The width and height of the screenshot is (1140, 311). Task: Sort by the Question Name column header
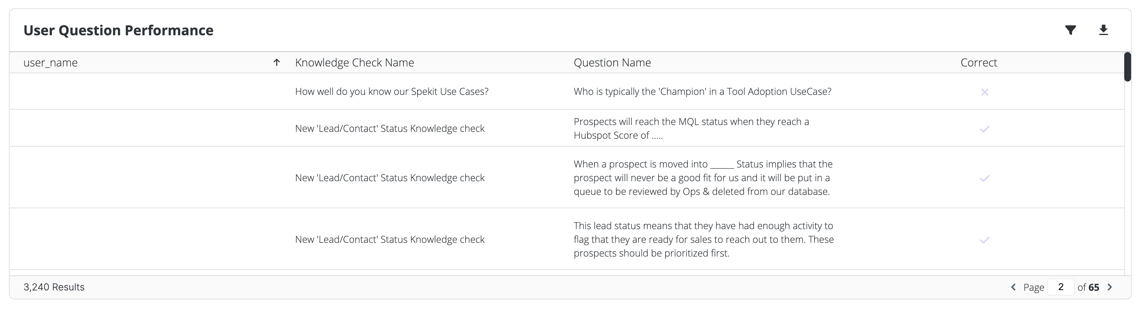[612, 63]
